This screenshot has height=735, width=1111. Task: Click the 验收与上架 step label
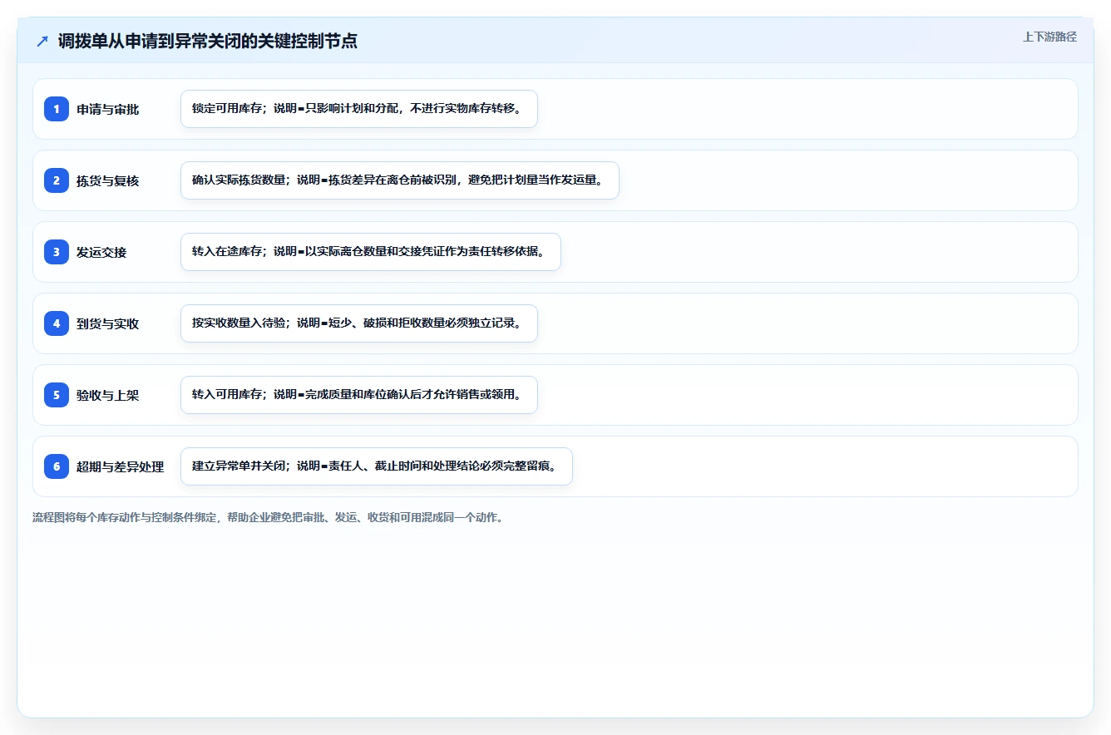108,396
